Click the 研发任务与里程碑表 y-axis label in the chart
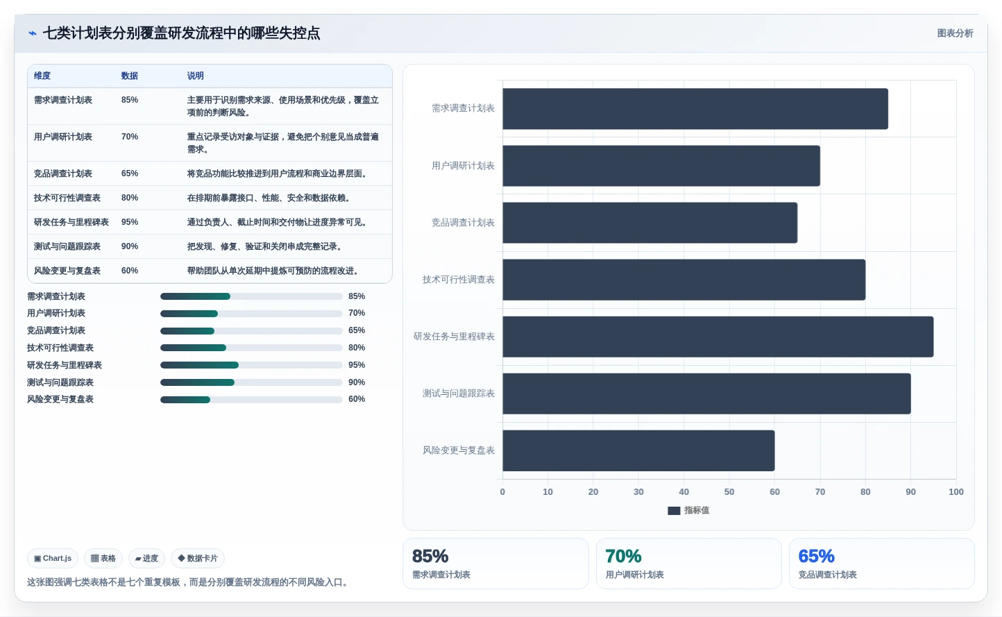 [455, 337]
